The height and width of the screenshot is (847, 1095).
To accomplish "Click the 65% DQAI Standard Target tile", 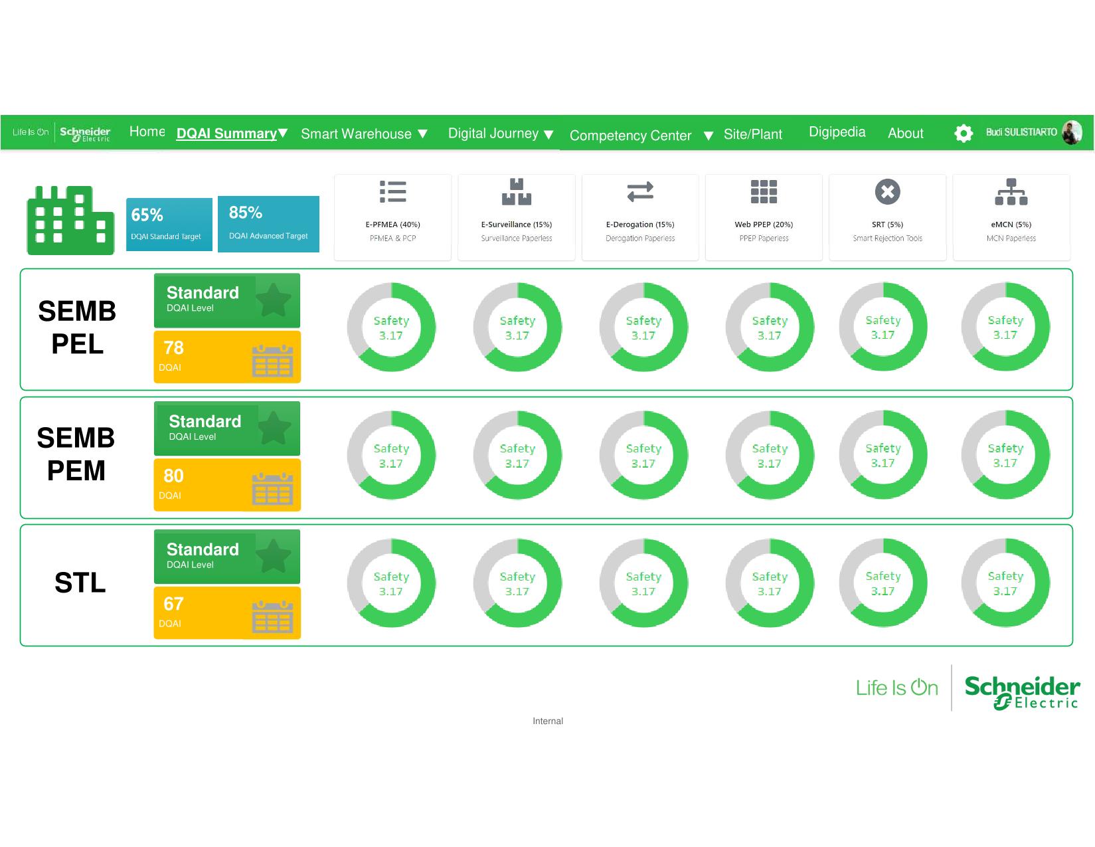I will coord(169,225).
